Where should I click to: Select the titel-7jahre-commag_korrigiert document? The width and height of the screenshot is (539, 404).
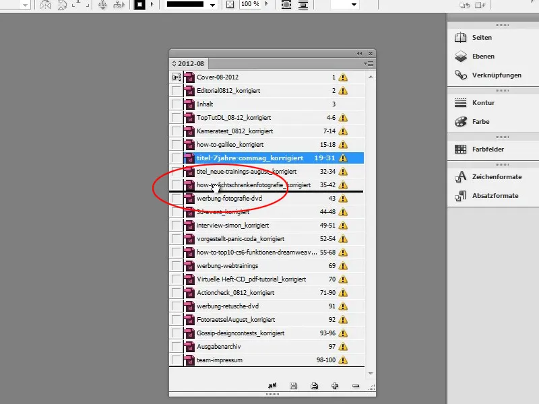(x=274, y=158)
